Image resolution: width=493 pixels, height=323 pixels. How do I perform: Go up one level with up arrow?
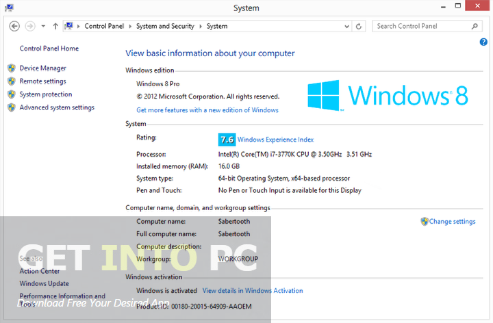tap(55, 26)
